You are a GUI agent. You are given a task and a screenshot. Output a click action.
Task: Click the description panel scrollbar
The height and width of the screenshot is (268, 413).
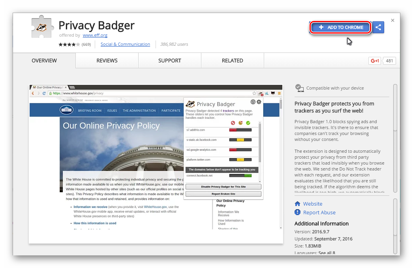(x=395, y=138)
